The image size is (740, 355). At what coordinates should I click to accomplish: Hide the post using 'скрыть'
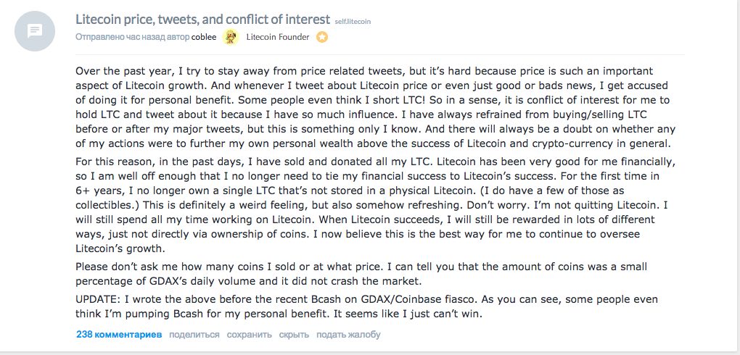pyautogui.click(x=294, y=335)
